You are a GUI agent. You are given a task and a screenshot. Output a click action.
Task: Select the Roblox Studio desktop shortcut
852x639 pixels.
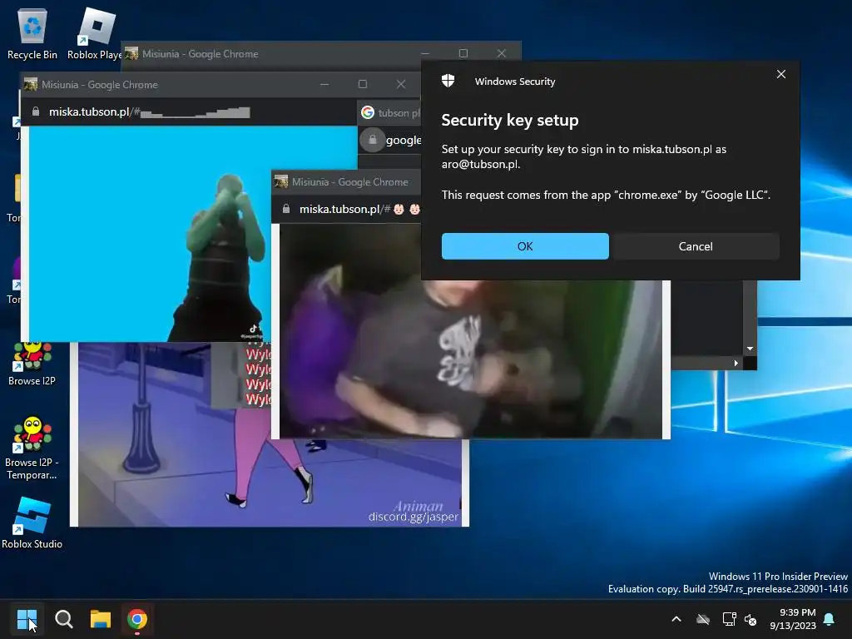click(32, 523)
